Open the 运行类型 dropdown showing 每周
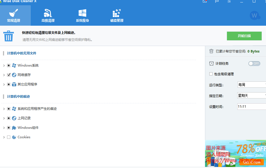The width and height of the screenshot is (266, 168). coord(251,85)
